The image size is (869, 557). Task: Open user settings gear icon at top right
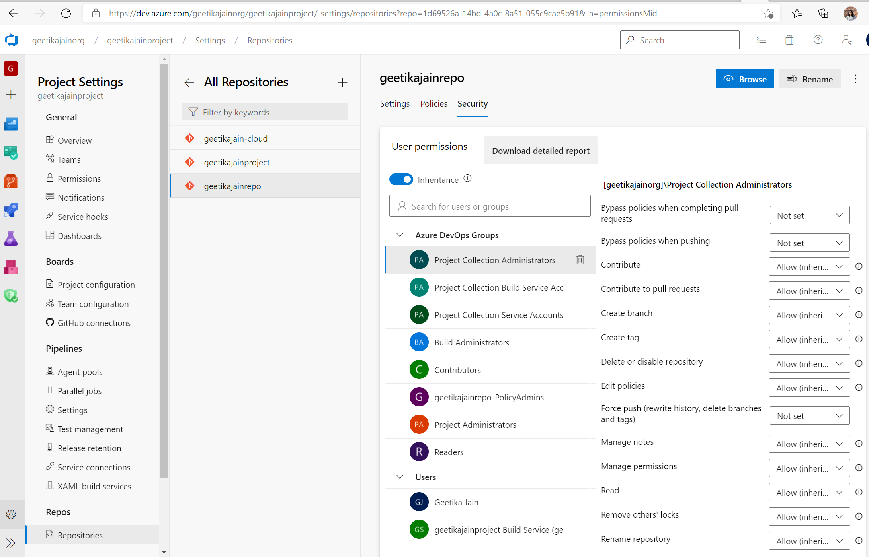pyautogui.click(x=847, y=40)
